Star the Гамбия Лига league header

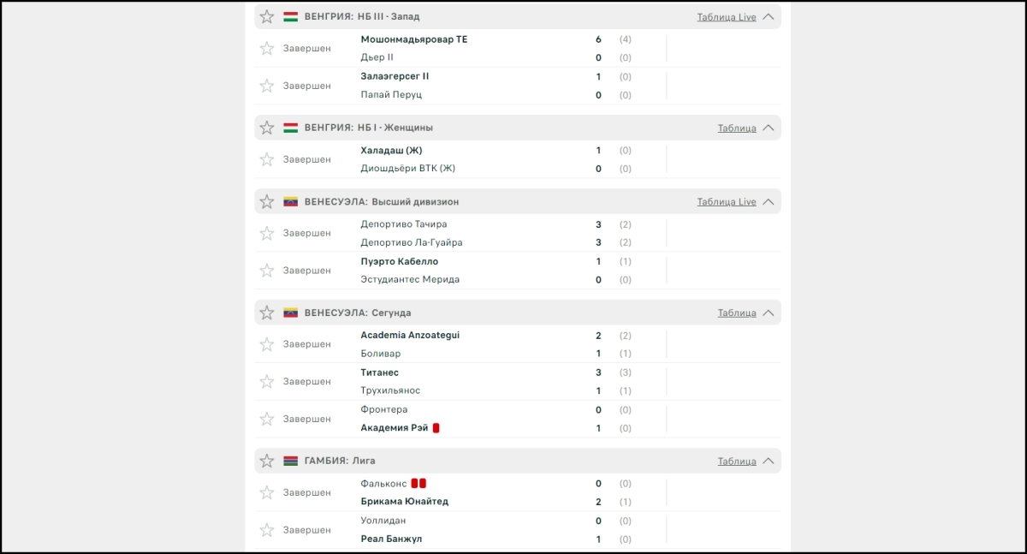267,461
